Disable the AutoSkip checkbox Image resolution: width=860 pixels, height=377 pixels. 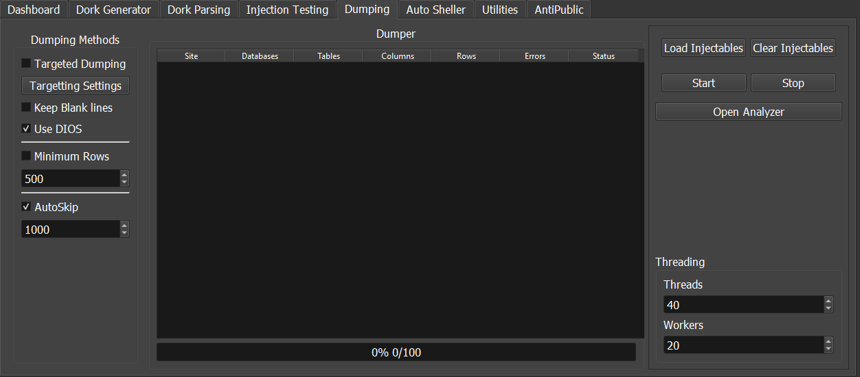click(26, 207)
